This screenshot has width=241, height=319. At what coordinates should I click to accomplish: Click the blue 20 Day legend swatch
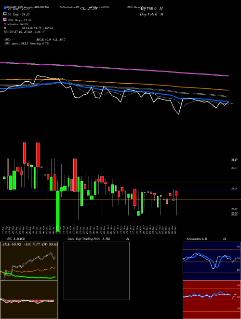pyautogui.click(x=5, y=8)
